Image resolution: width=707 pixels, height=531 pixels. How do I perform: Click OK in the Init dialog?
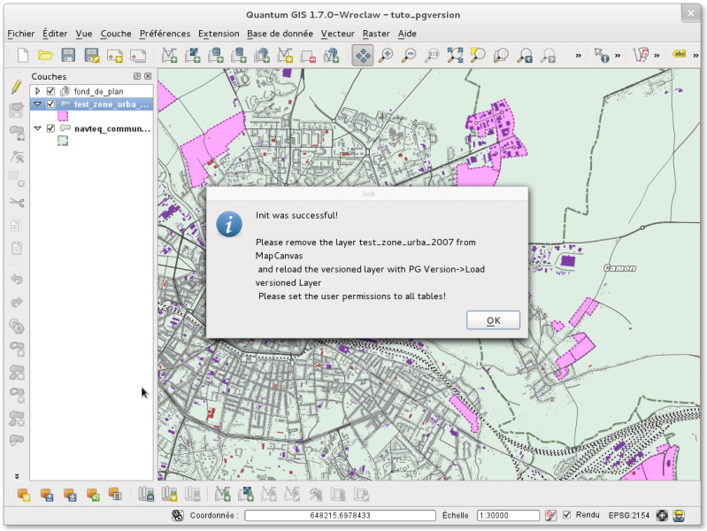point(493,320)
